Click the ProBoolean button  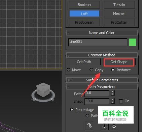click(x=84, y=22)
